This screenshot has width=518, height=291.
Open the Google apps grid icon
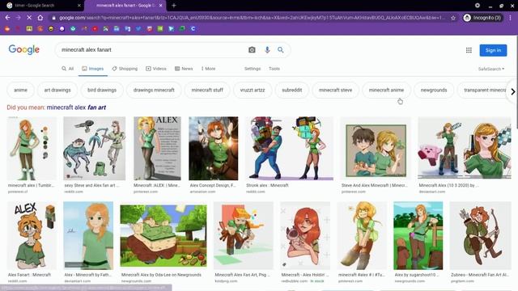click(469, 50)
